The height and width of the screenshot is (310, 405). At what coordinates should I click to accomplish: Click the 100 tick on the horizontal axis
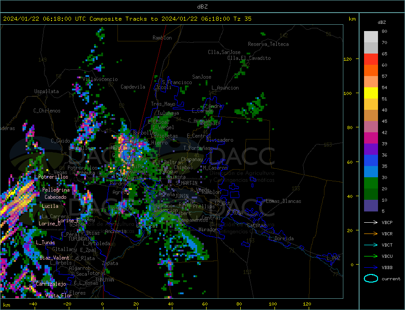click(x=273, y=304)
